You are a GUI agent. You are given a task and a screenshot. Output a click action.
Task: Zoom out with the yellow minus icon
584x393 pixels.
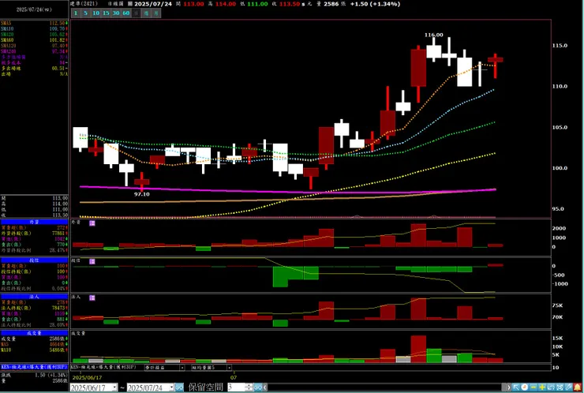click(533, 387)
